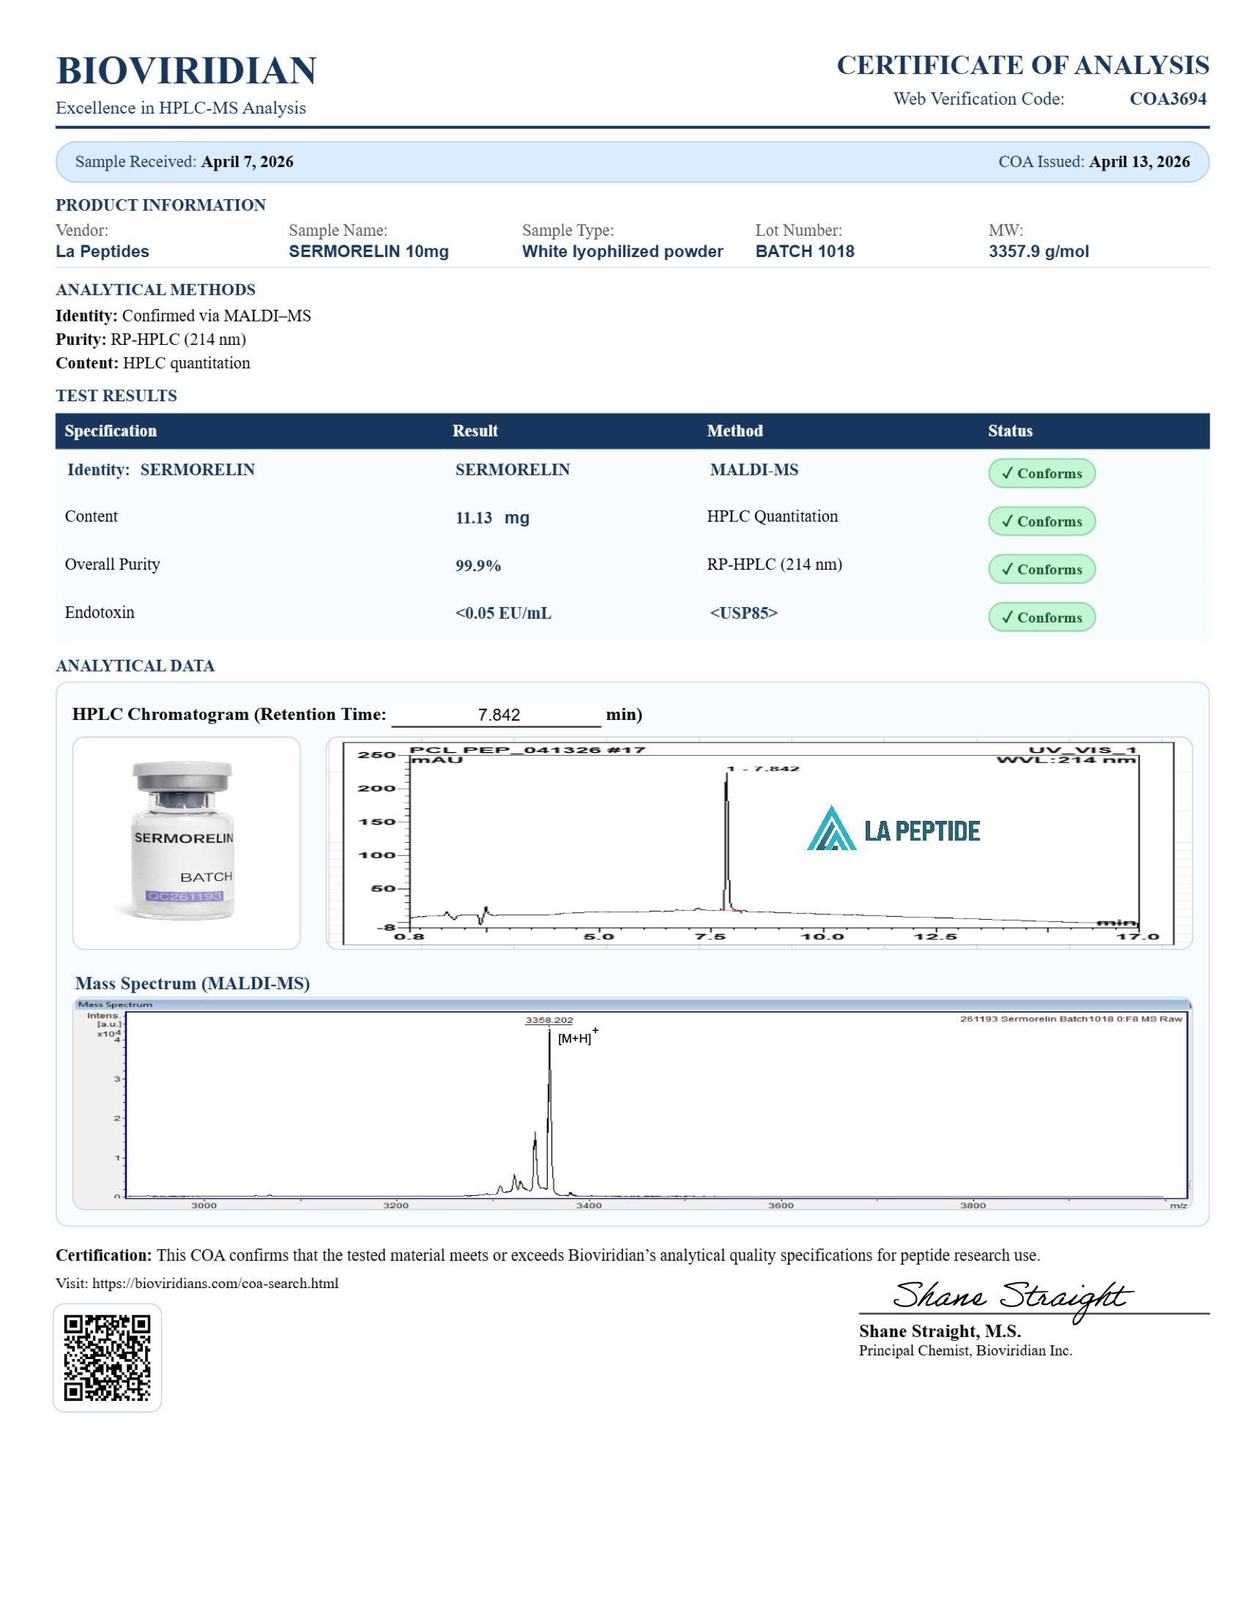Image resolution: width=1245 pixels, height=1611 pixels.
Task: Click the Identity Conforms status badge
Action: coord(1041,474)
